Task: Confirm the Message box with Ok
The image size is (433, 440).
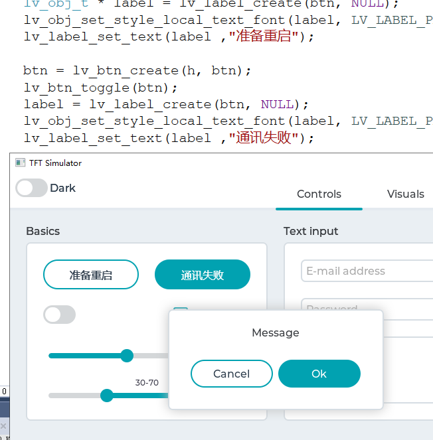Action: [x=319, y=374]
